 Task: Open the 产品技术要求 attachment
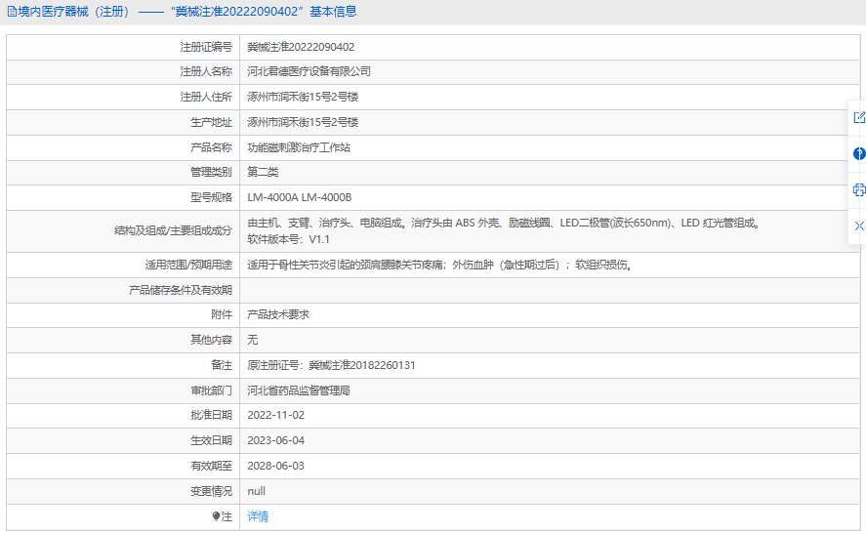click(278, 314)
